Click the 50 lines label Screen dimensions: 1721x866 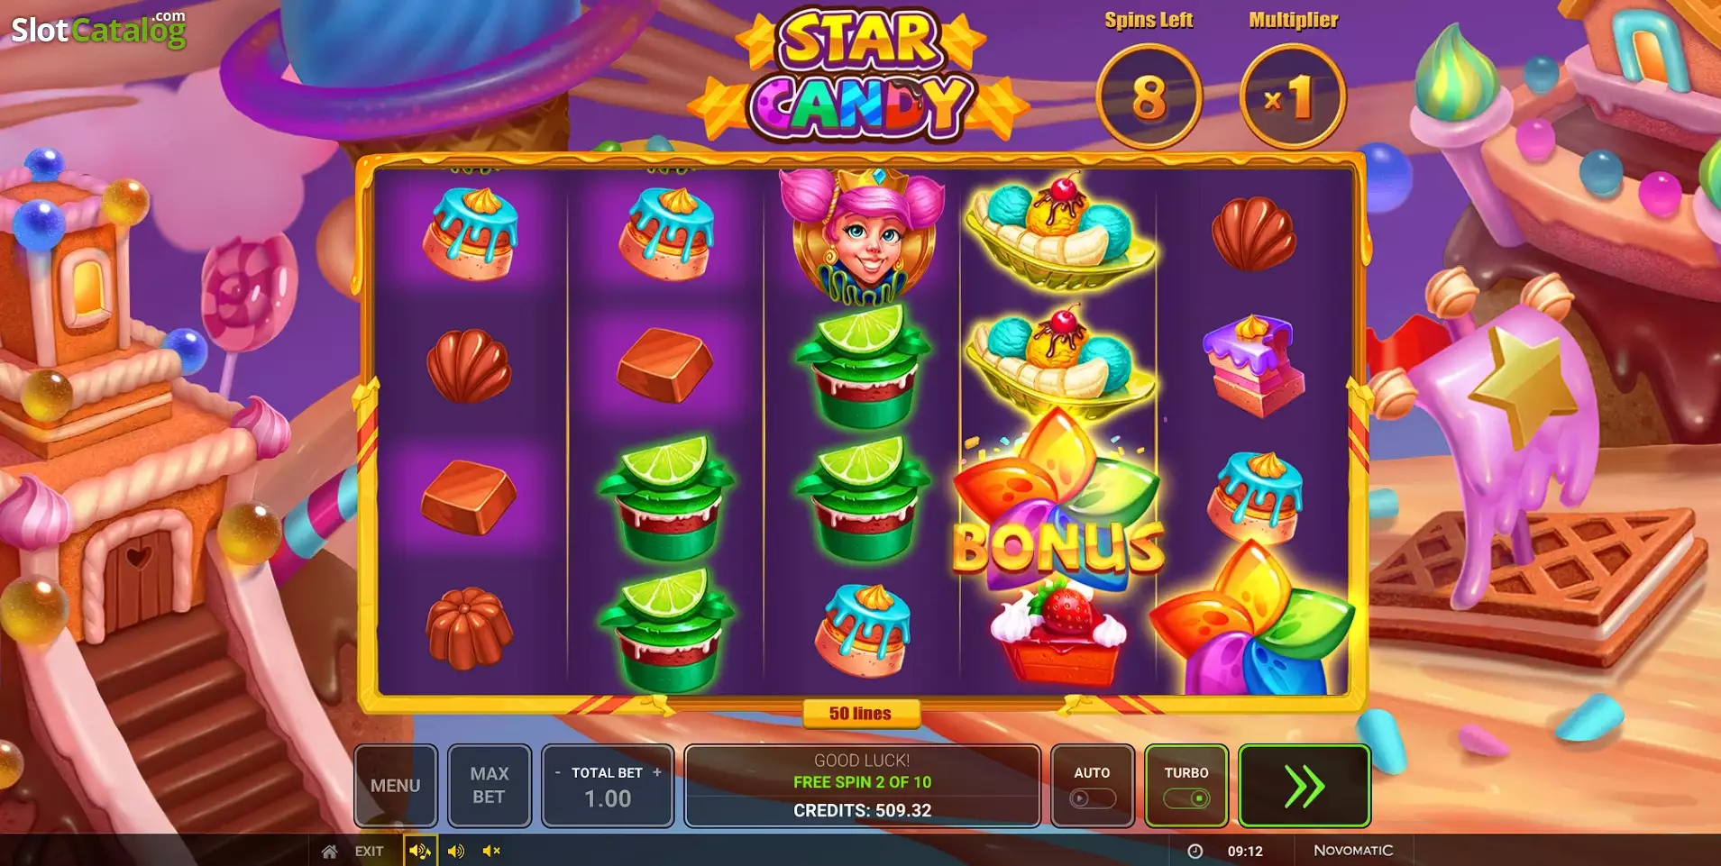861,714
